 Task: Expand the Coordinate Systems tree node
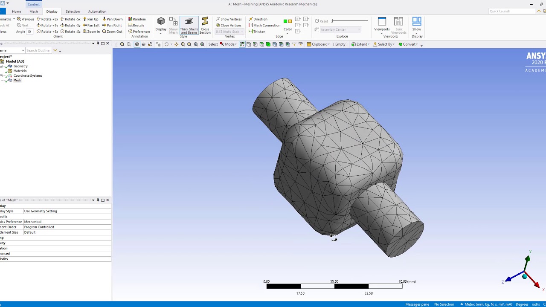(2, 75)
